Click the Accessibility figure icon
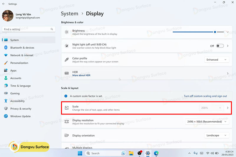This screenshot has height=157, width=236. click(6, 101)
